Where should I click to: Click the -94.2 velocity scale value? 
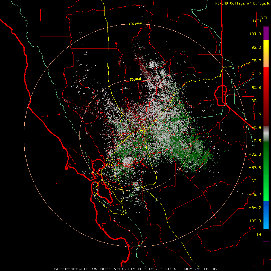[x=255, y=207]
